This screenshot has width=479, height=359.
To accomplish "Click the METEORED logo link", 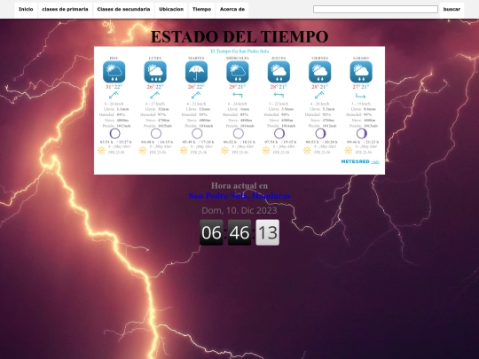I will tap(356, 161).
